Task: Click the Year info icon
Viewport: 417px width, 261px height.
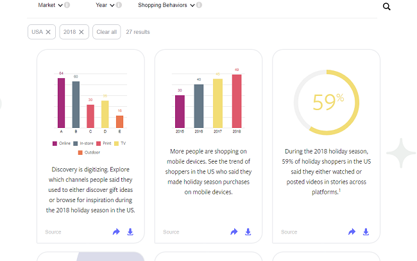Action: 119,4
